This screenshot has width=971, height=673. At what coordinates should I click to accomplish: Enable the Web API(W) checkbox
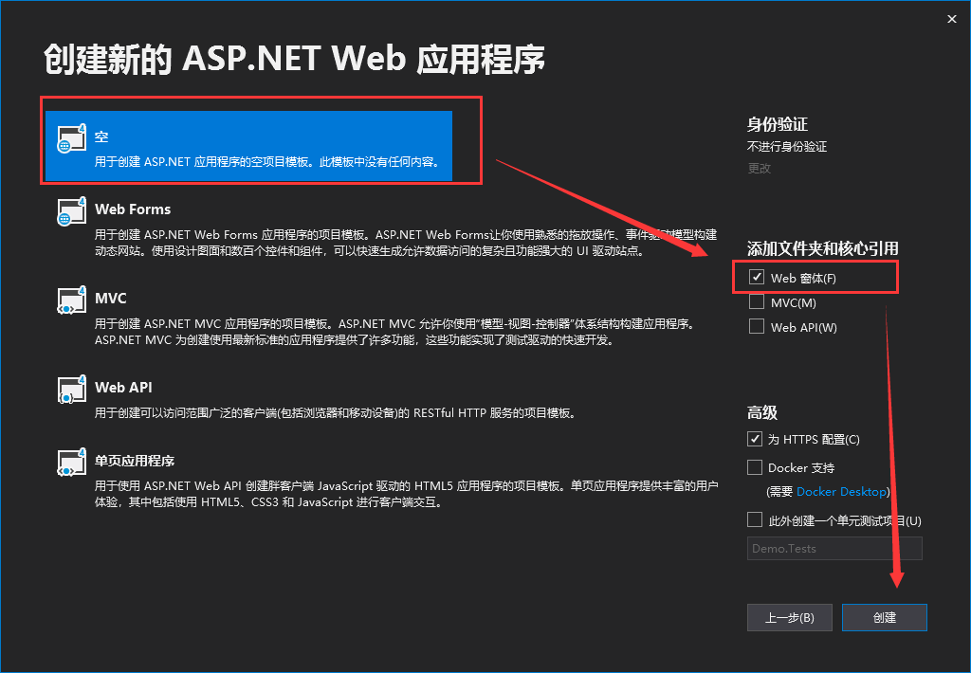[756, 326]
